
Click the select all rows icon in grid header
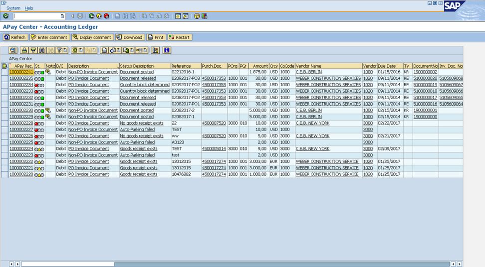(x=4, y=66)
